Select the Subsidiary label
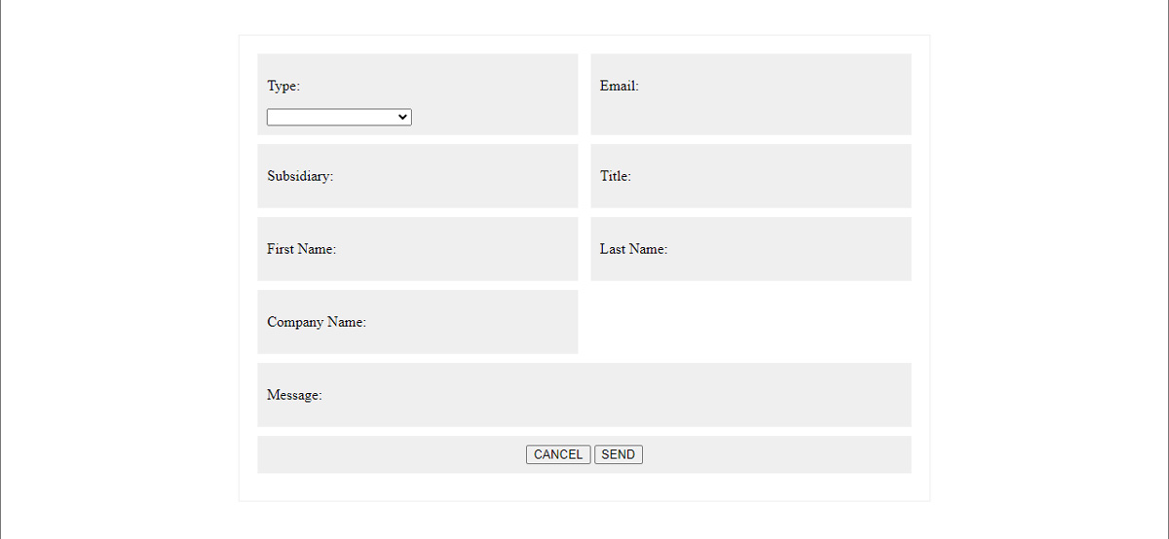The height and width of the screenshot is (539, 1169). pos(300,176)
